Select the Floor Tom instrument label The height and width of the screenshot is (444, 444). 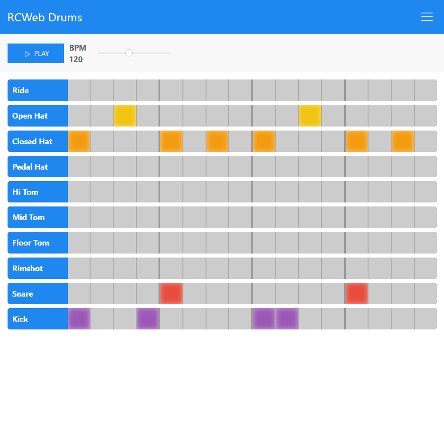click(37, 242)
